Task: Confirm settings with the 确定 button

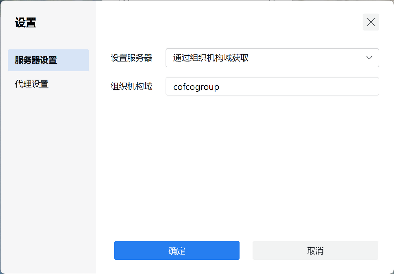Action: [x=177, y=251]
